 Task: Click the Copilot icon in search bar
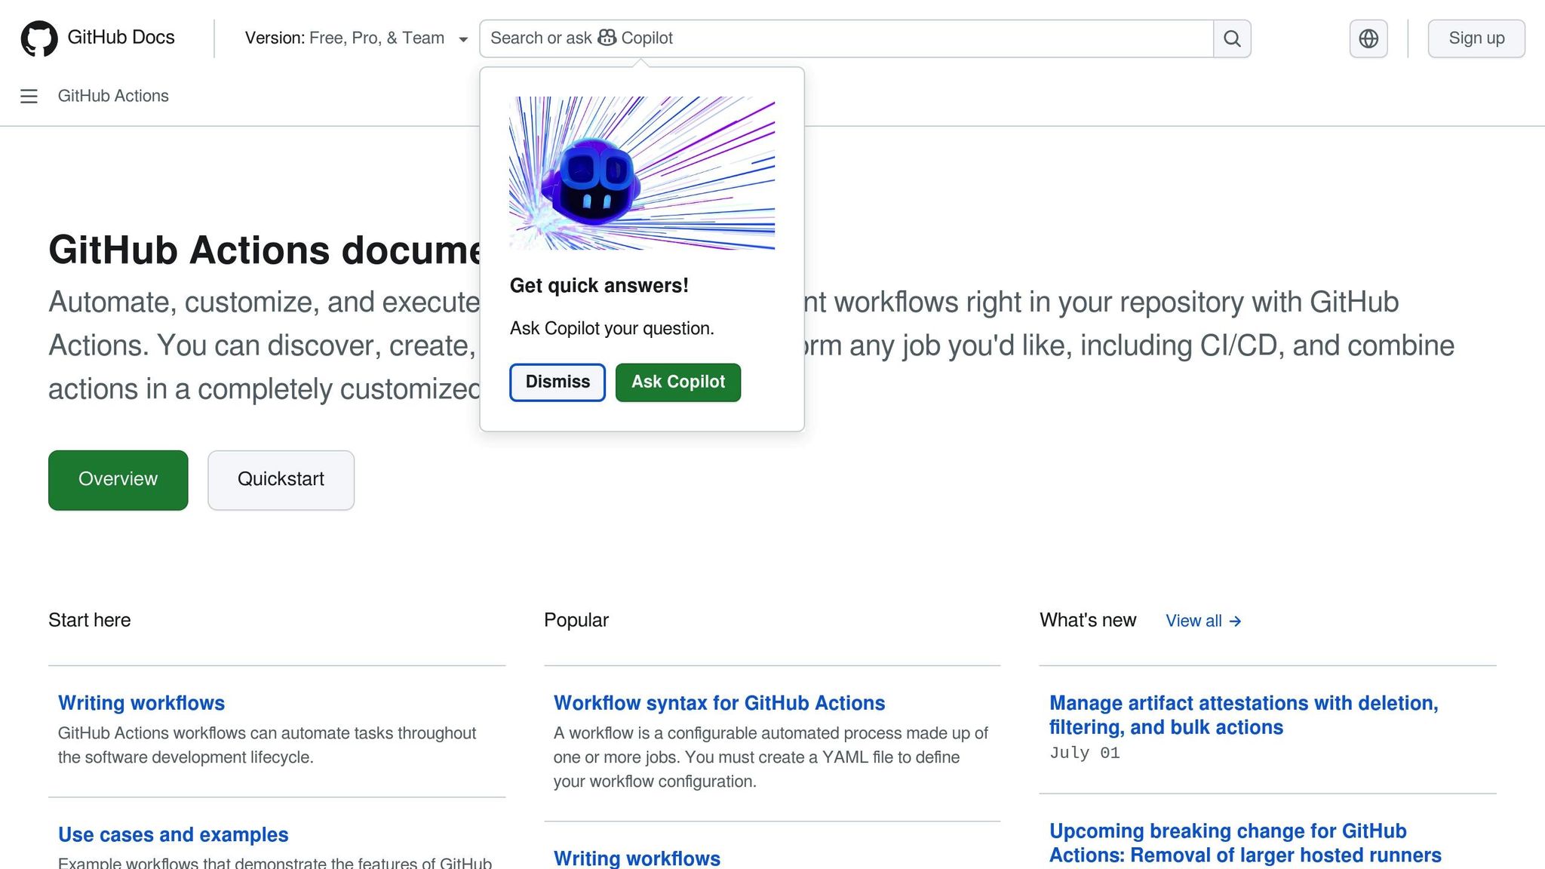[607, 38]
